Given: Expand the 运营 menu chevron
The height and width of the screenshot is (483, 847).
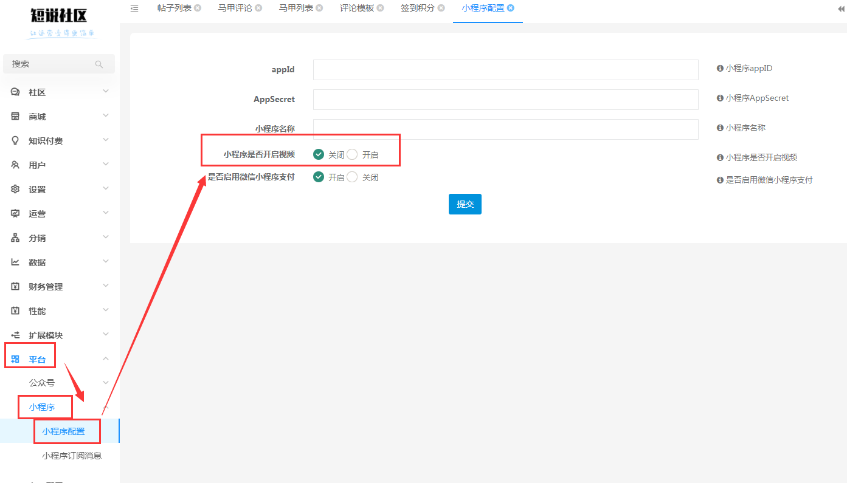Looking at the screenshot, I should coord(106,213).
